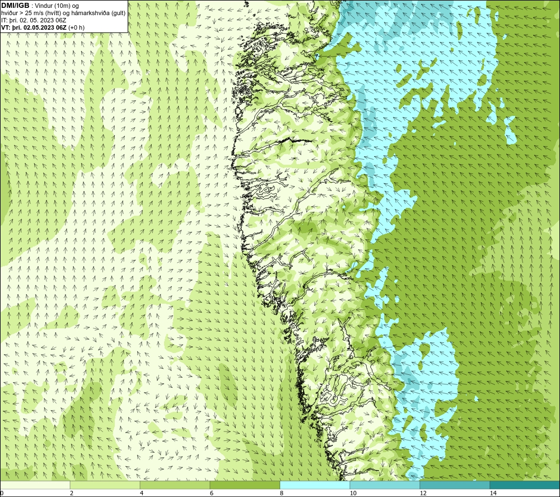560x497 pixels.
Task: Click the legend value 4
Action: pos(142,494)
